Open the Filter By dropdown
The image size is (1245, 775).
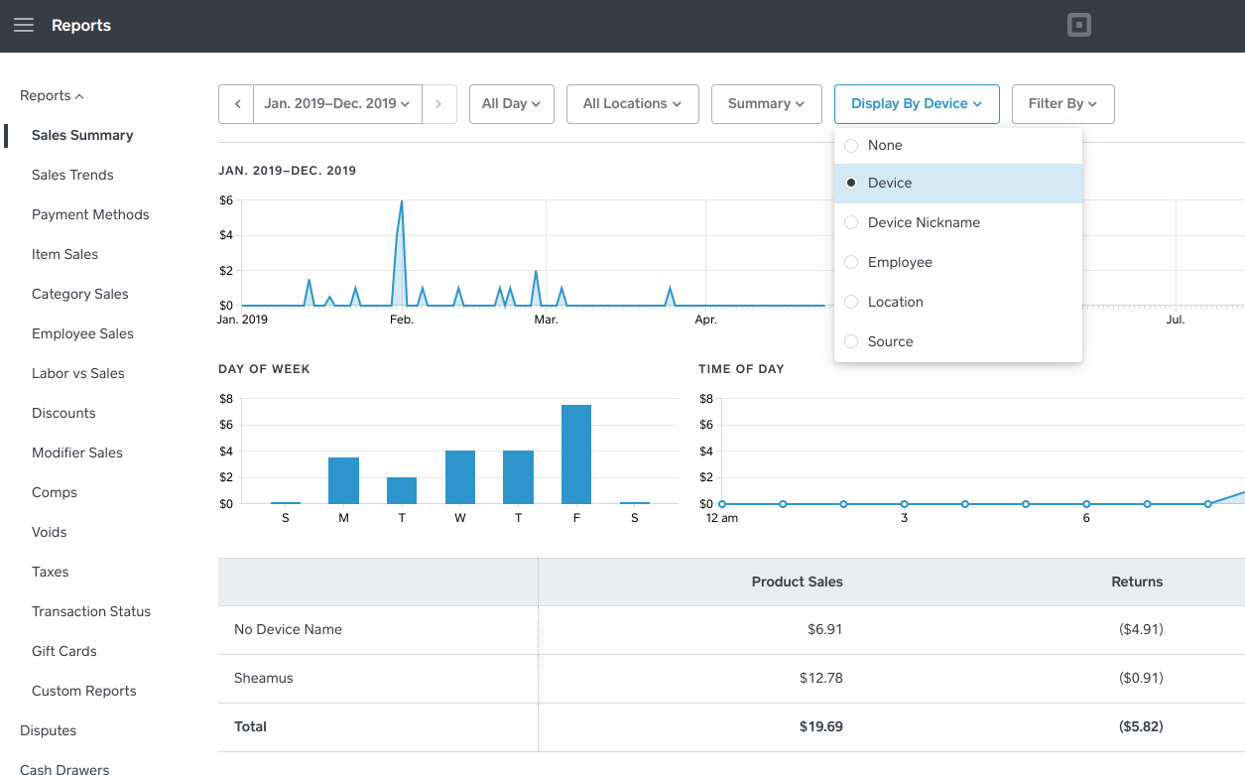pos(1062,104)
